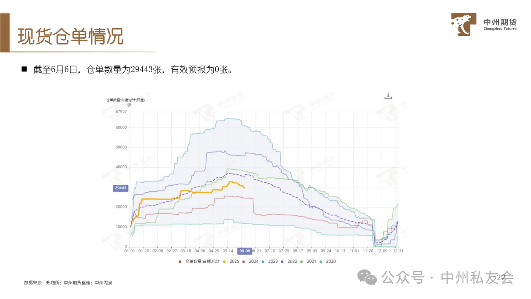Click the 67957 y-axis maximum label
This screenshot has width=531, height=299.
pyautogui.click(x=121, y=111)
